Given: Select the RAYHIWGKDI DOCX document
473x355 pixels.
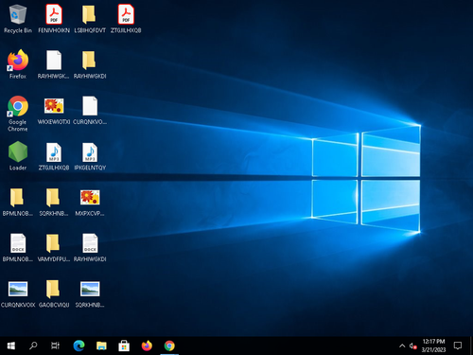Looking at the screenshot, I should point(90,243).
